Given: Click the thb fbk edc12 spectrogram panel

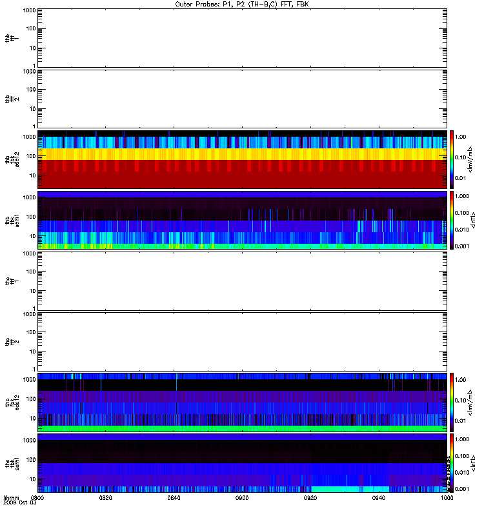Looking at the screenshot, I should (243, 159).
